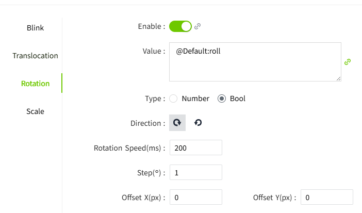Click the Value text area with @Default:roll
This screenshot has width=362, height=213.
(x=255, y=62)
